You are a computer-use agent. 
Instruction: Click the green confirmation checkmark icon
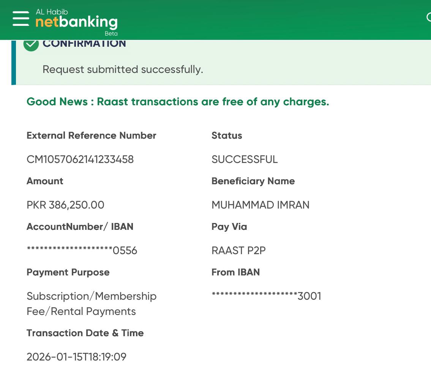click(31, 44)
